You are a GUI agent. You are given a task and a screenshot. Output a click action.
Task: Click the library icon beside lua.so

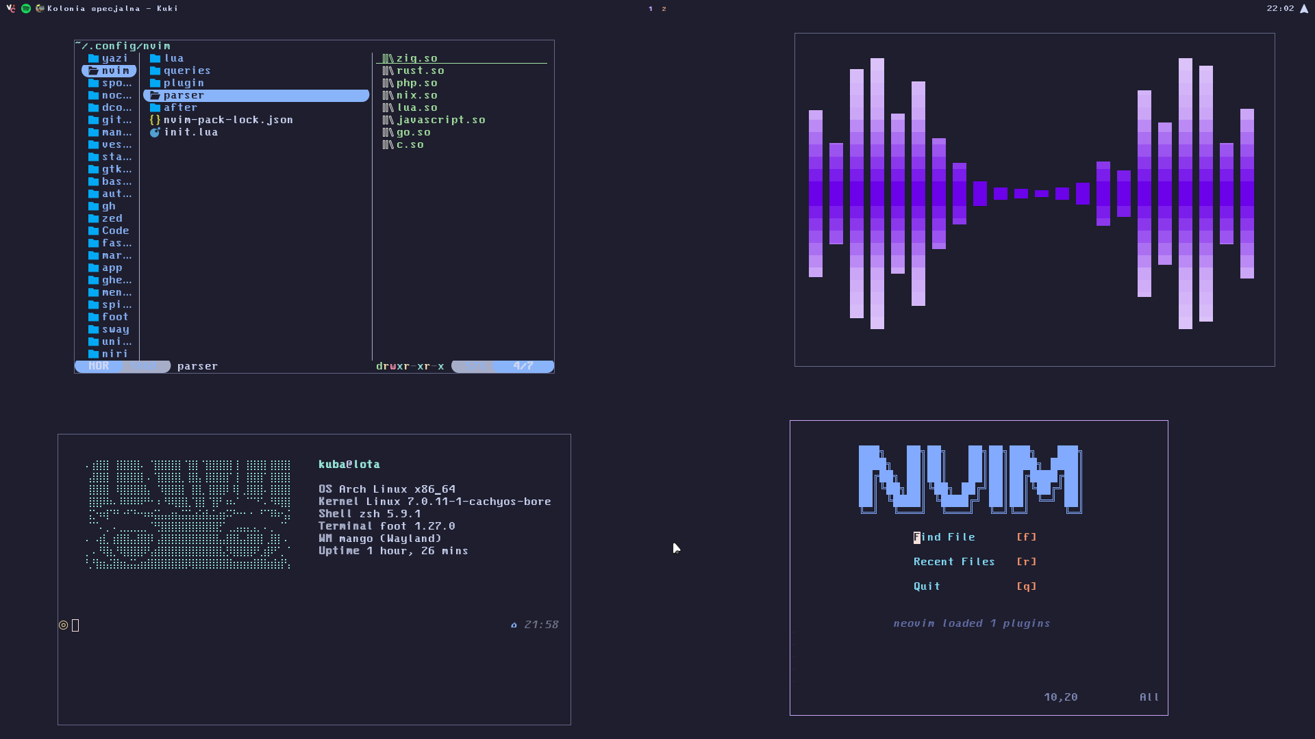click(x=388, y=107)
